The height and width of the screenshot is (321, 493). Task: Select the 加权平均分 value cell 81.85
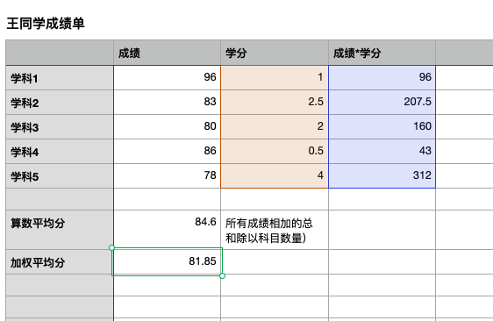click(168, 261)
